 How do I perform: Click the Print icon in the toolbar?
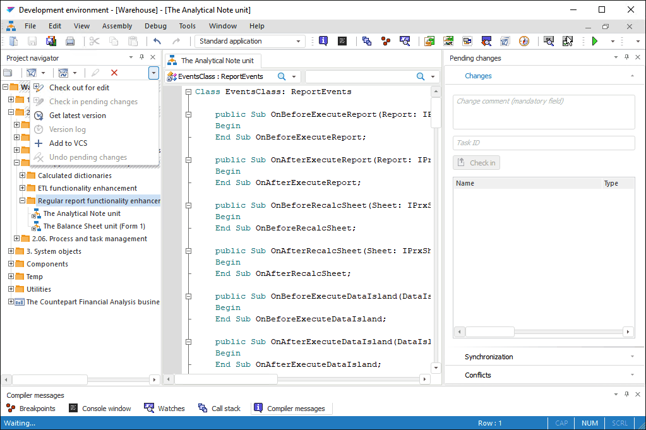[70, 41]
